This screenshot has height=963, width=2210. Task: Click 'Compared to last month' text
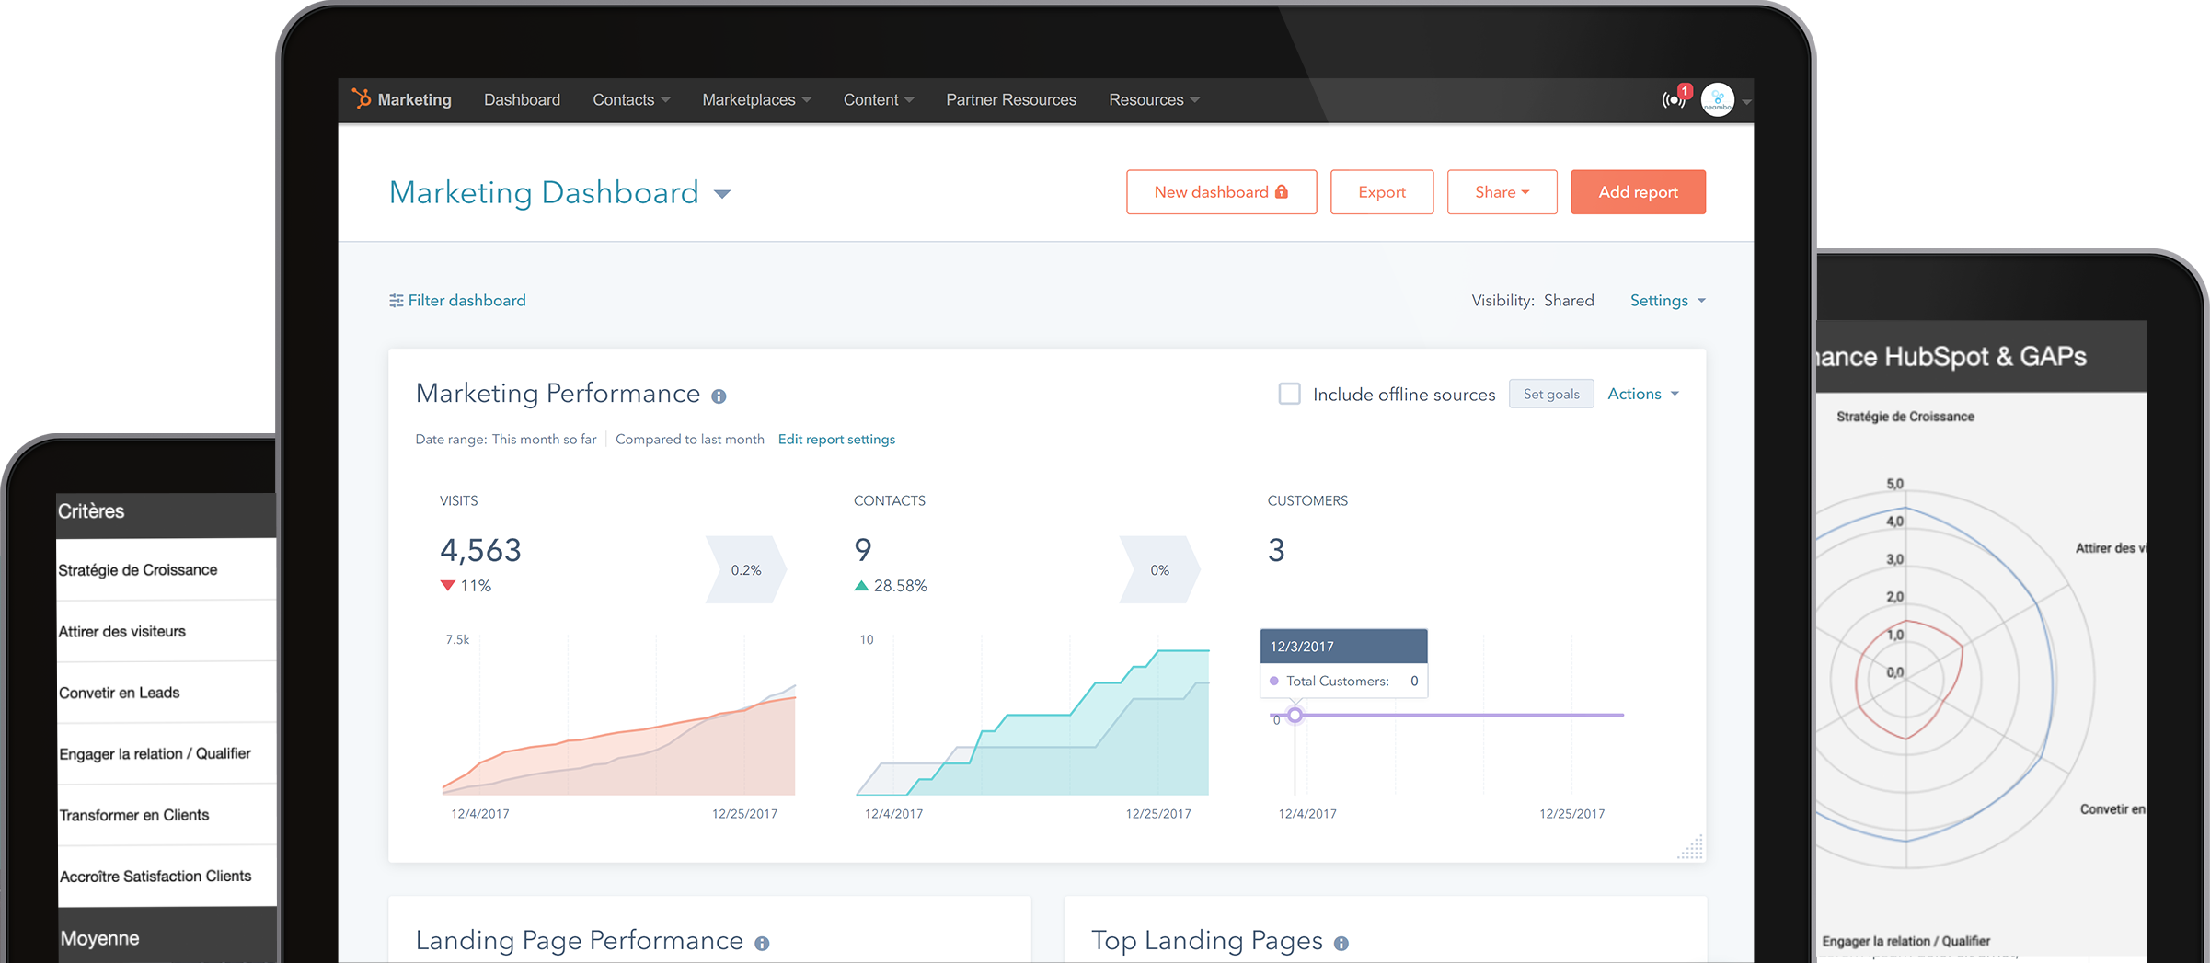click(x=690, y=440)
